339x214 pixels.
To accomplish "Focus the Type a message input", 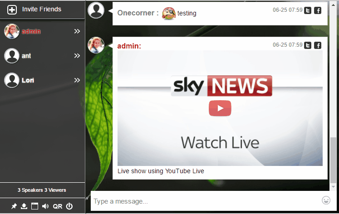I will (206, 201).
